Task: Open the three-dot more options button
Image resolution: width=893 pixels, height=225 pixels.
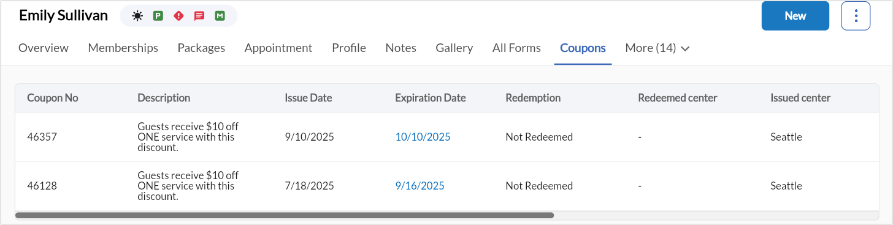Action: pos(856,16)
